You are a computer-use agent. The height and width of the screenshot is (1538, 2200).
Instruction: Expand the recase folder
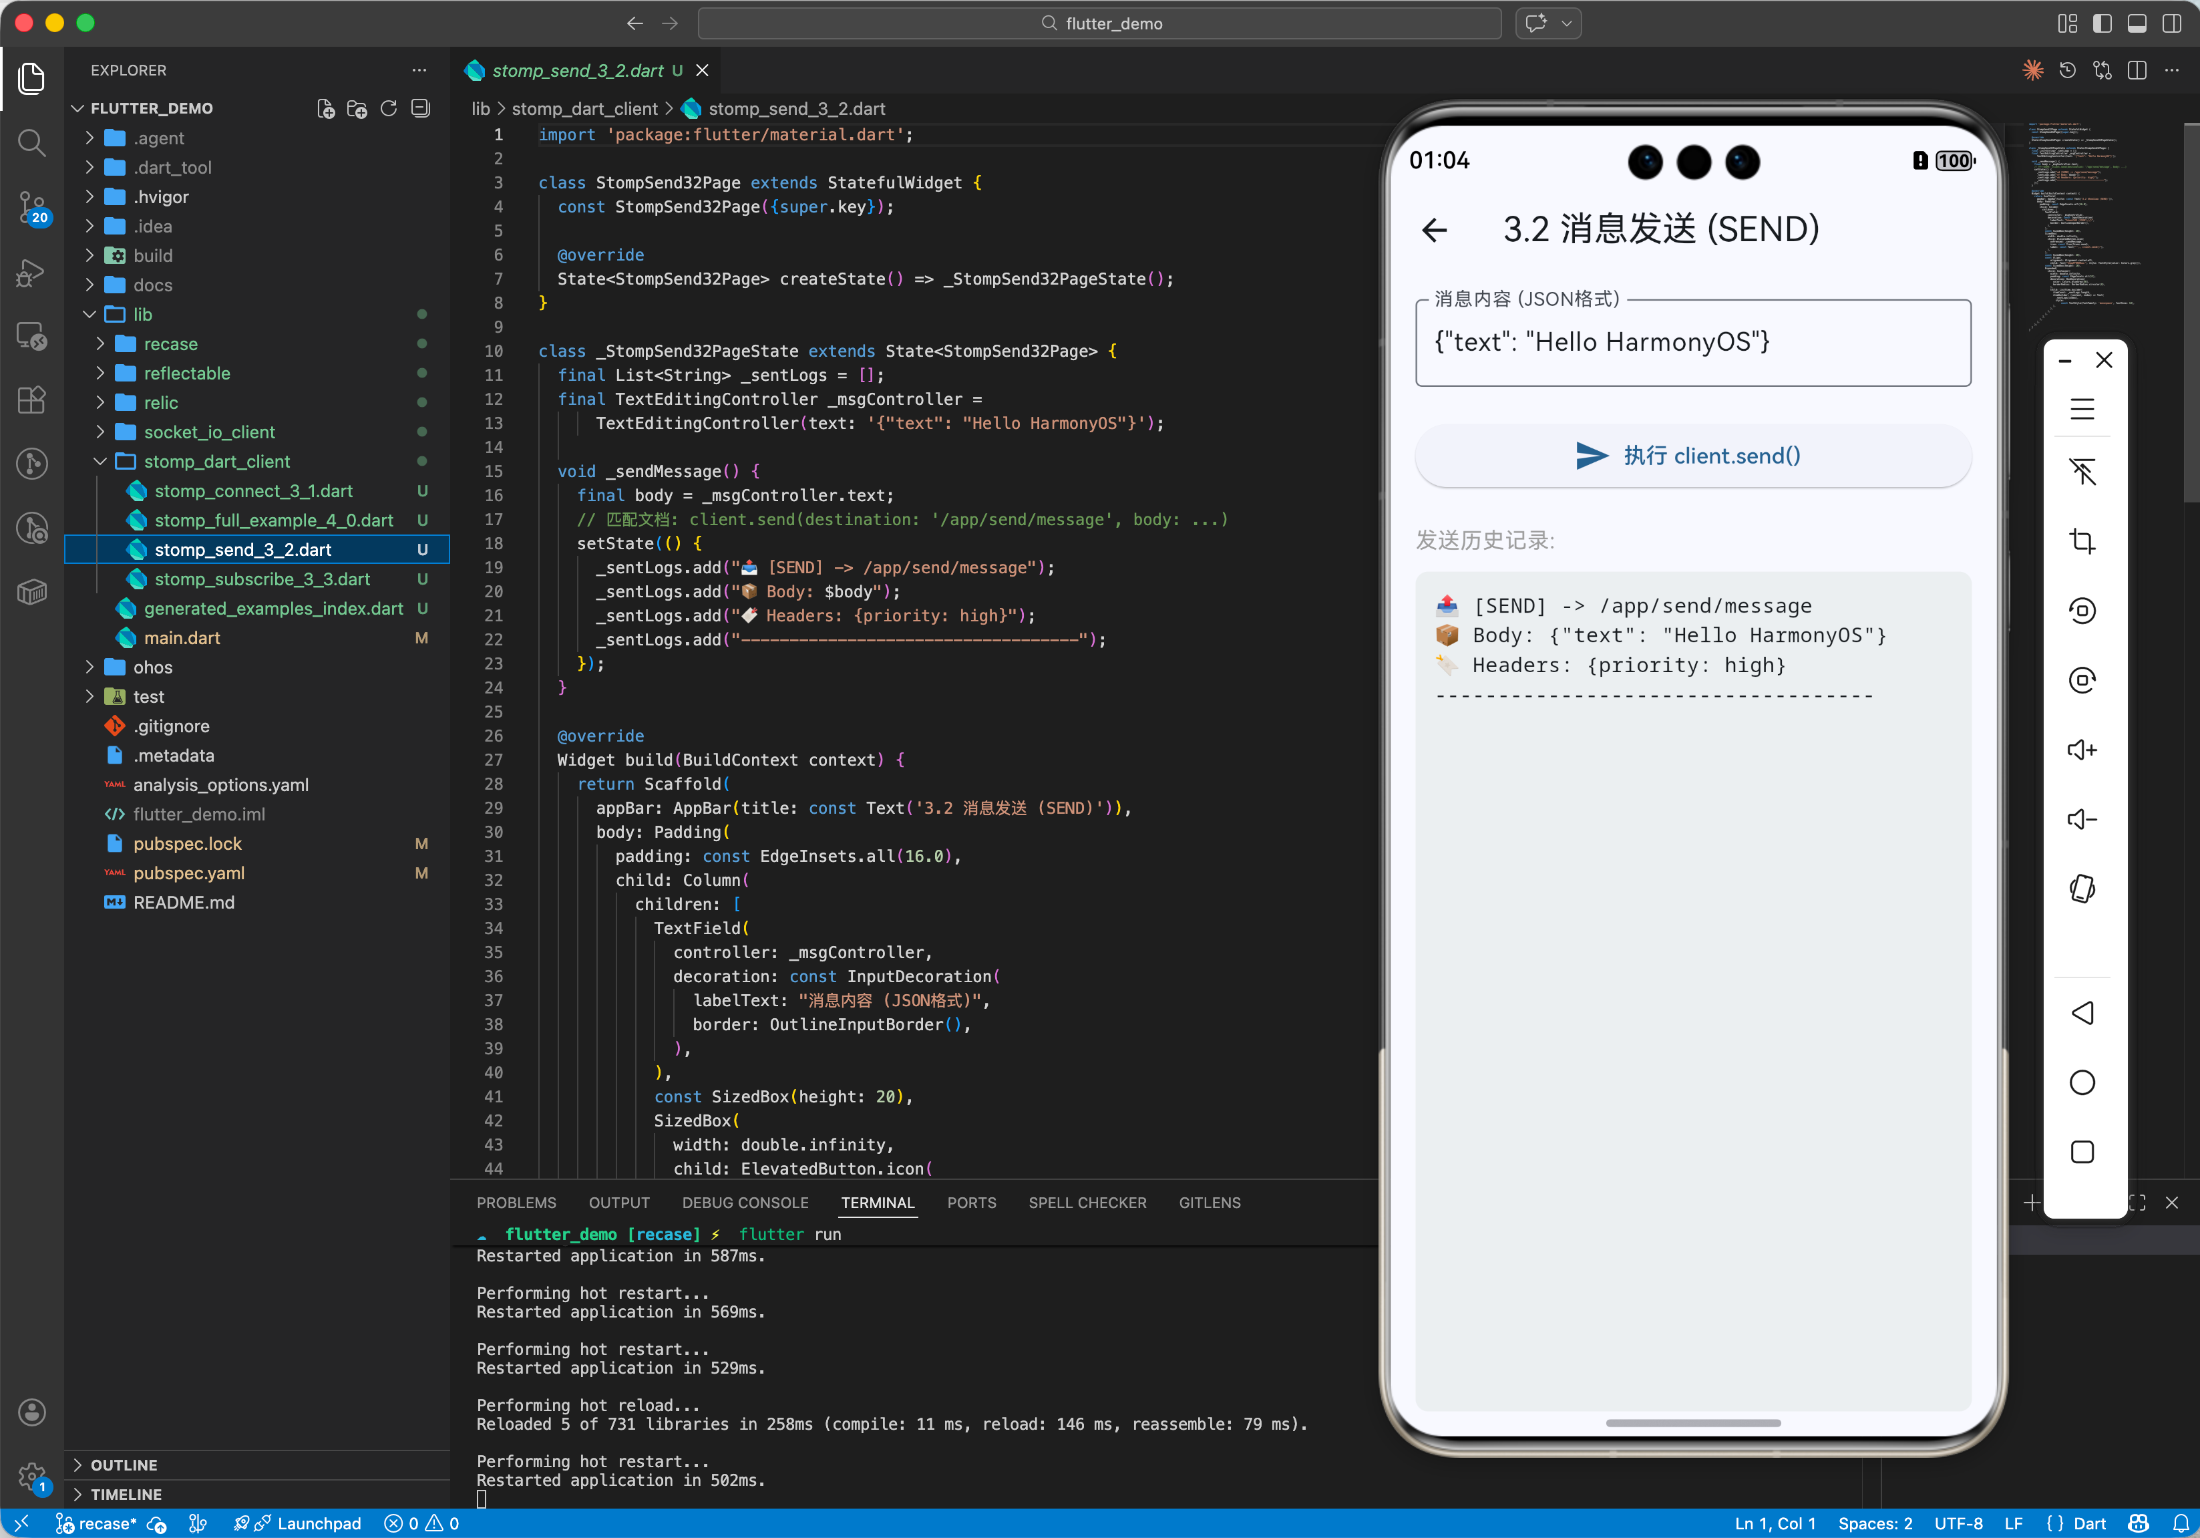tap(170, 343)
